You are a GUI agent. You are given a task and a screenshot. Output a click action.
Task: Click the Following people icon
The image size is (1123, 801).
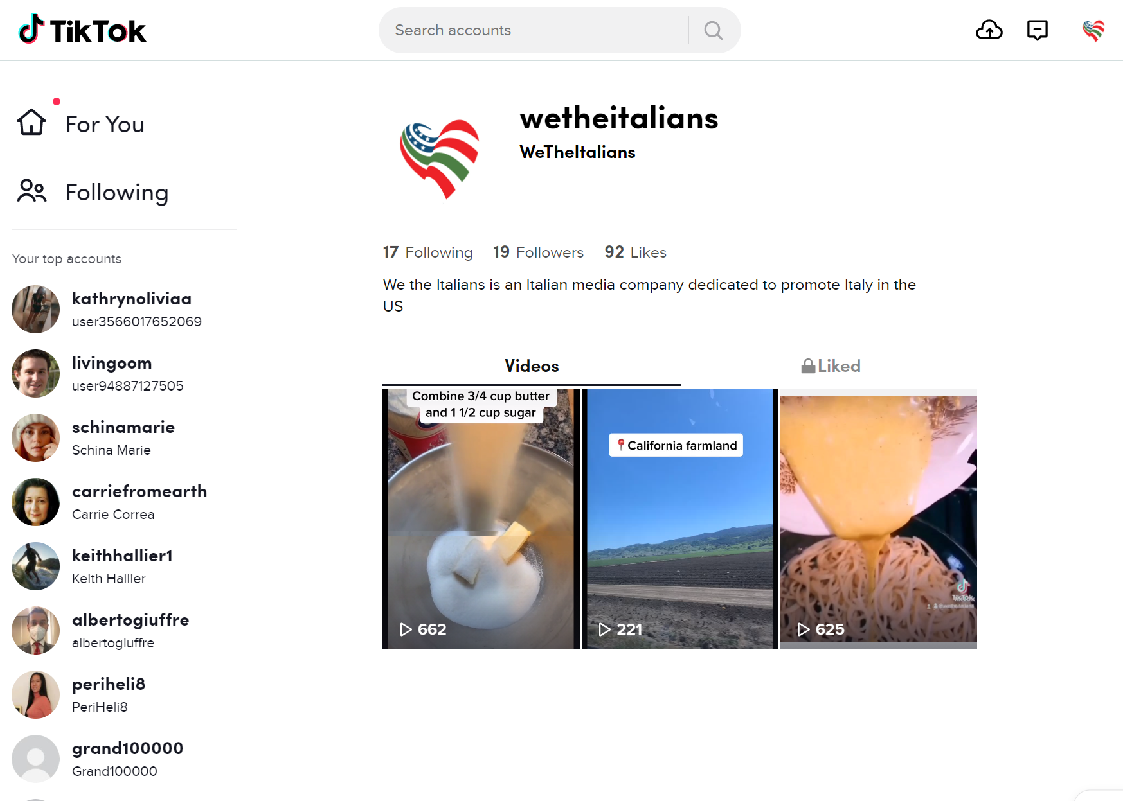[x=31, y=191]
